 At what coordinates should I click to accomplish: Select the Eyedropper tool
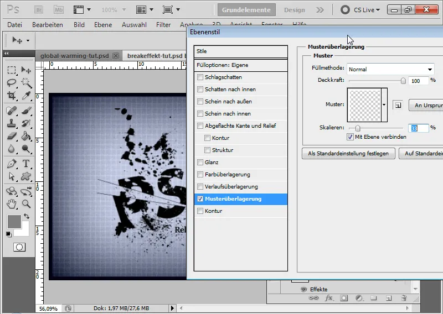click(26, 95)
